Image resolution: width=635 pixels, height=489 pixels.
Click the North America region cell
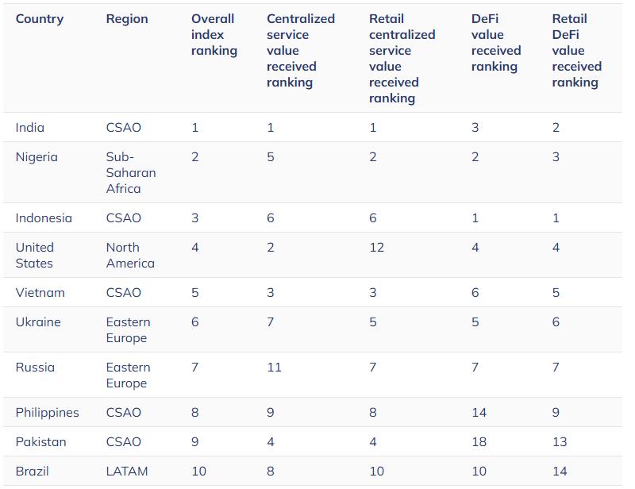click(x=130, y=256)
